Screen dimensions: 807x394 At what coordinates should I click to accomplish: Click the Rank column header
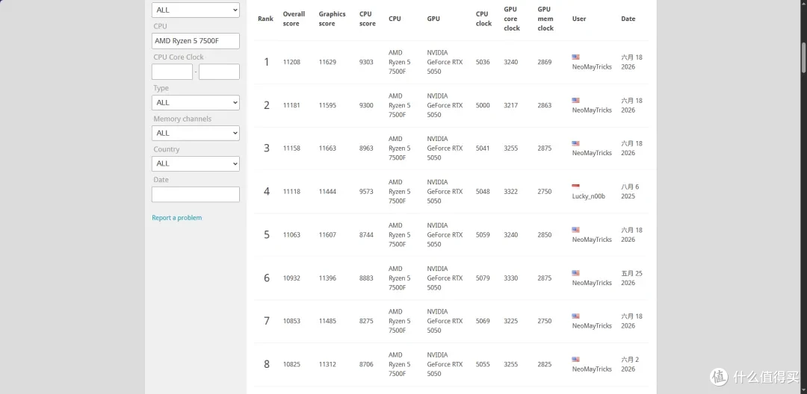click(x=265, y=19)
